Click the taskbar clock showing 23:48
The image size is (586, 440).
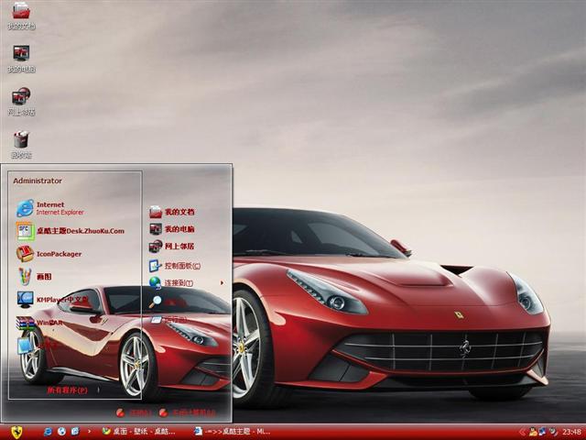click(571, 432)
